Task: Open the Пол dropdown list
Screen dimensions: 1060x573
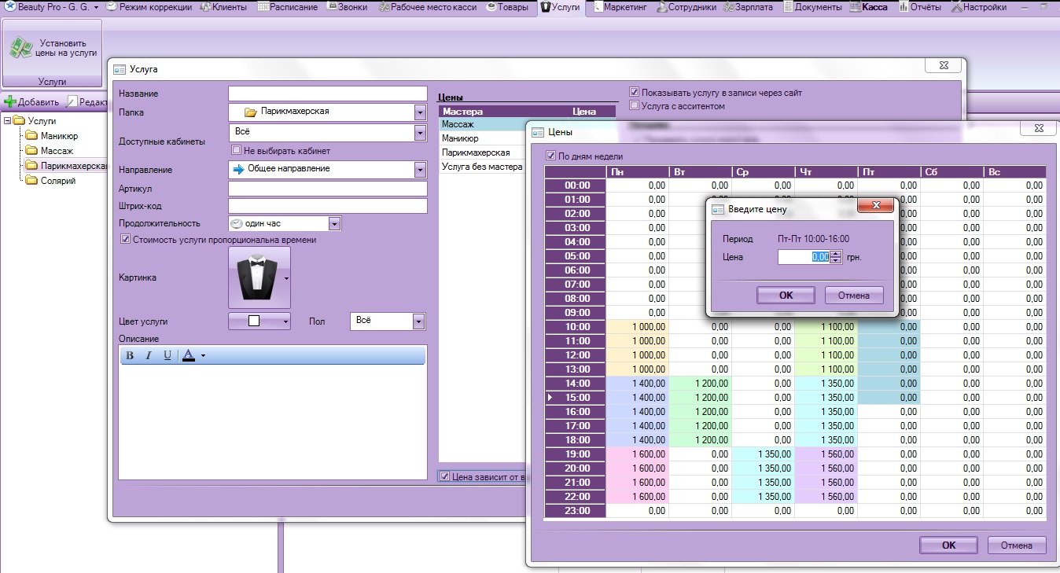Action: [x=418, y=321]
